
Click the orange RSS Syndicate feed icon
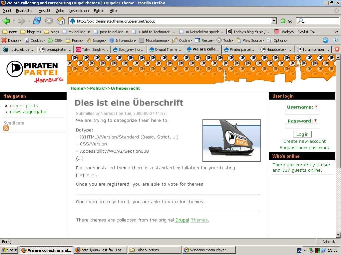(6, 128)
